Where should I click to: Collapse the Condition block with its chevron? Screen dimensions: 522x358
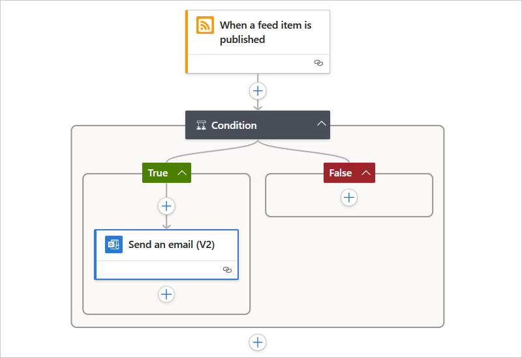tap(321, 124)
